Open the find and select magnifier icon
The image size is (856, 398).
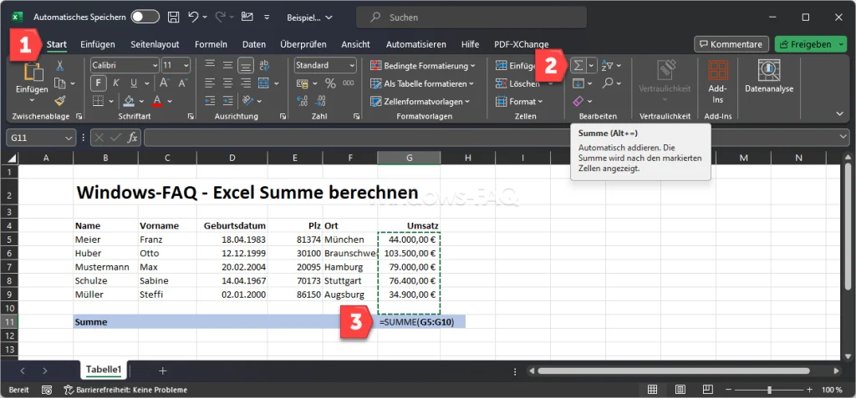click(x=608, y=83)
